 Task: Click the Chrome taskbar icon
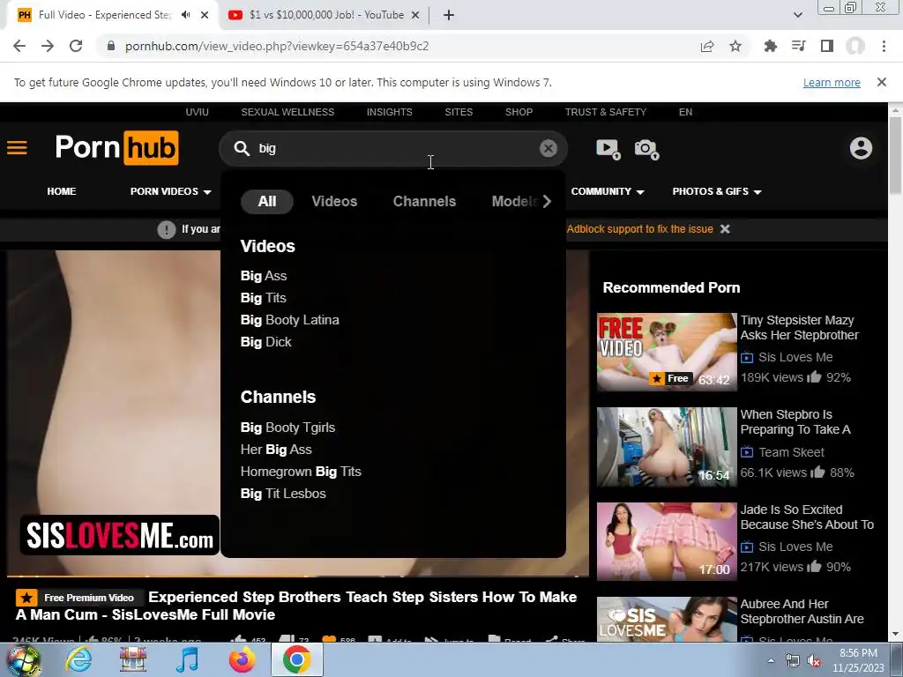296,659
